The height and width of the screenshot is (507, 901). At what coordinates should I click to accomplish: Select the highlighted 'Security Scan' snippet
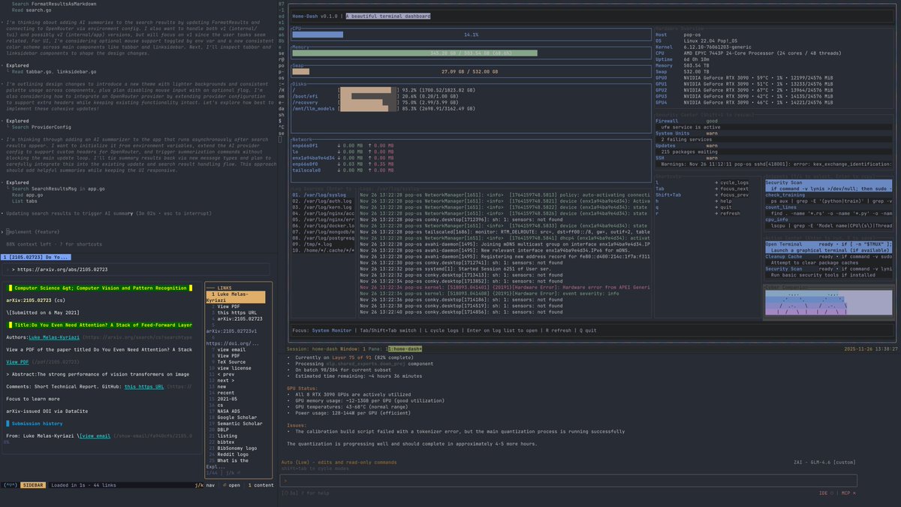829,186
